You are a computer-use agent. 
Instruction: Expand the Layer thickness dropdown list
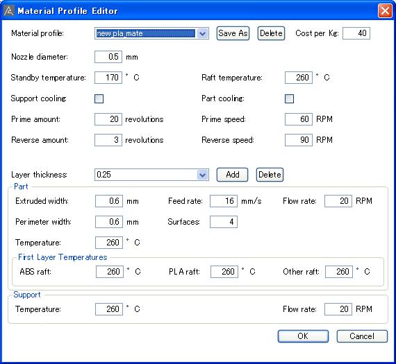click(202, 175)
